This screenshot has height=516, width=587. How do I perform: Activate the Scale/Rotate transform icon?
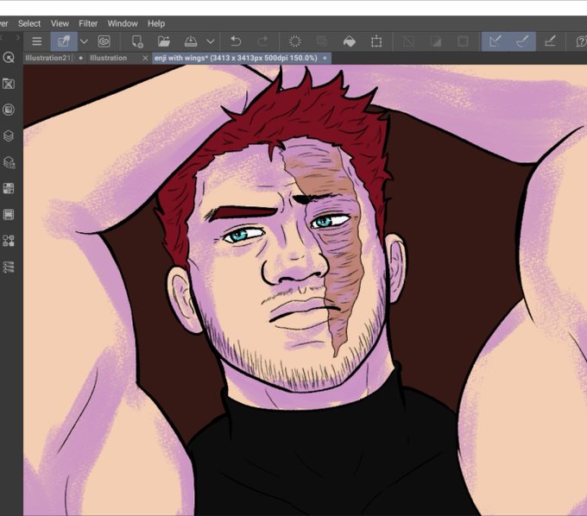tap(376, 41)
